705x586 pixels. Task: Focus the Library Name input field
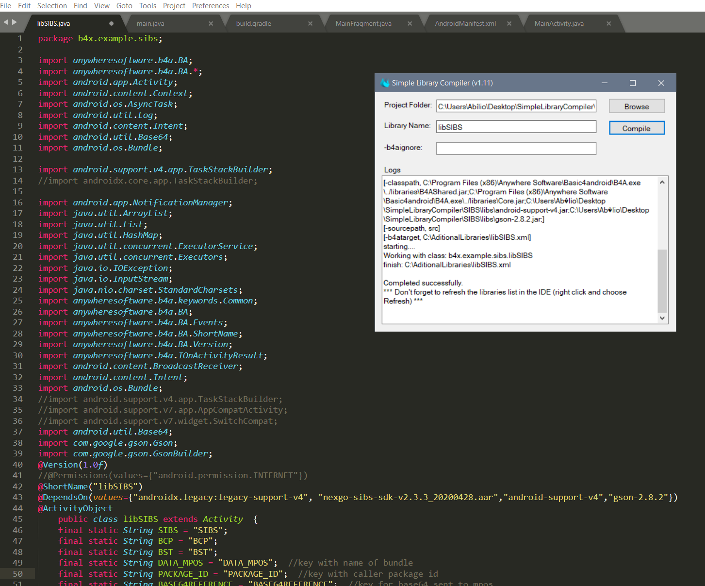pyautogui.click(x=516, y=127)
